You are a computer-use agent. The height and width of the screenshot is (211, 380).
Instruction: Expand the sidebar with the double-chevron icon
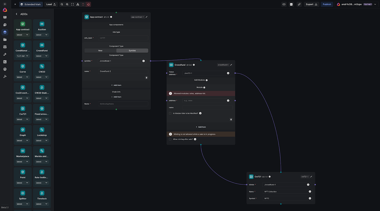[x=5, y=4]
